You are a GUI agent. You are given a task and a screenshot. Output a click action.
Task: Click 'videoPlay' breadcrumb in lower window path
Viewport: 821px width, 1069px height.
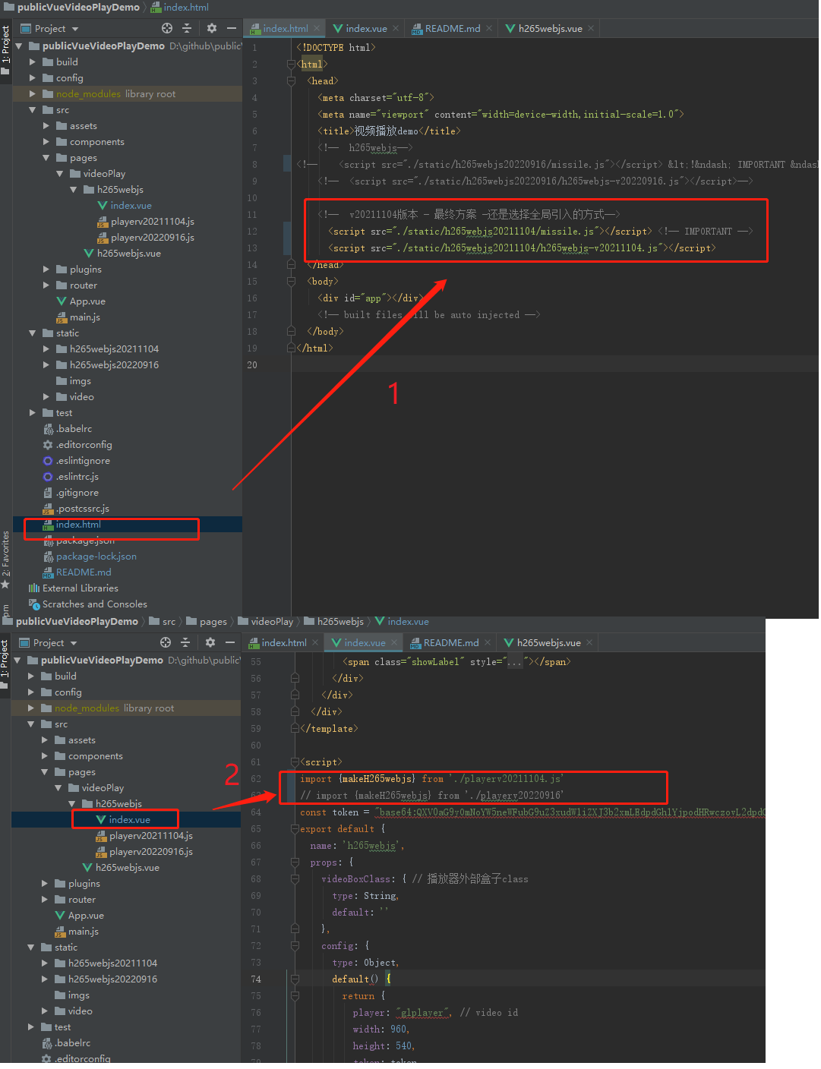click(266, 621)
